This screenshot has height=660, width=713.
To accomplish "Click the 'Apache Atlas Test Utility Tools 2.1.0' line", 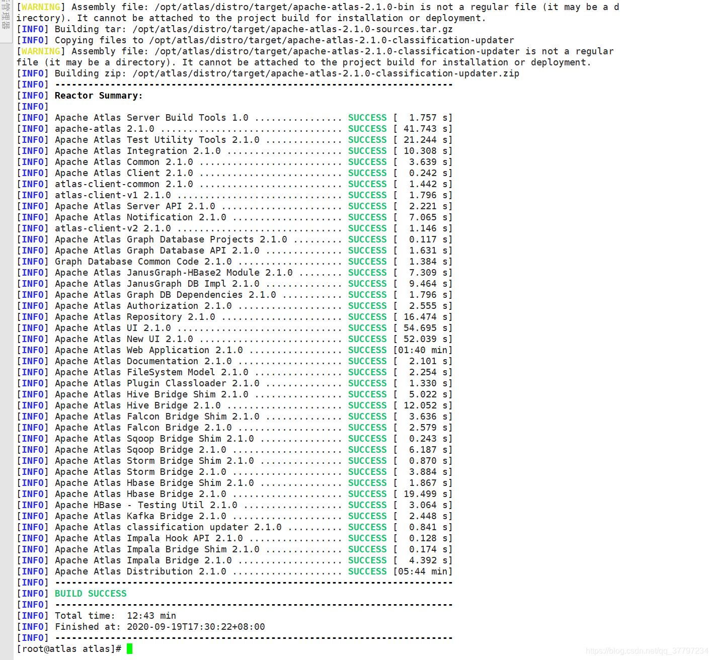I will (234, 140).
